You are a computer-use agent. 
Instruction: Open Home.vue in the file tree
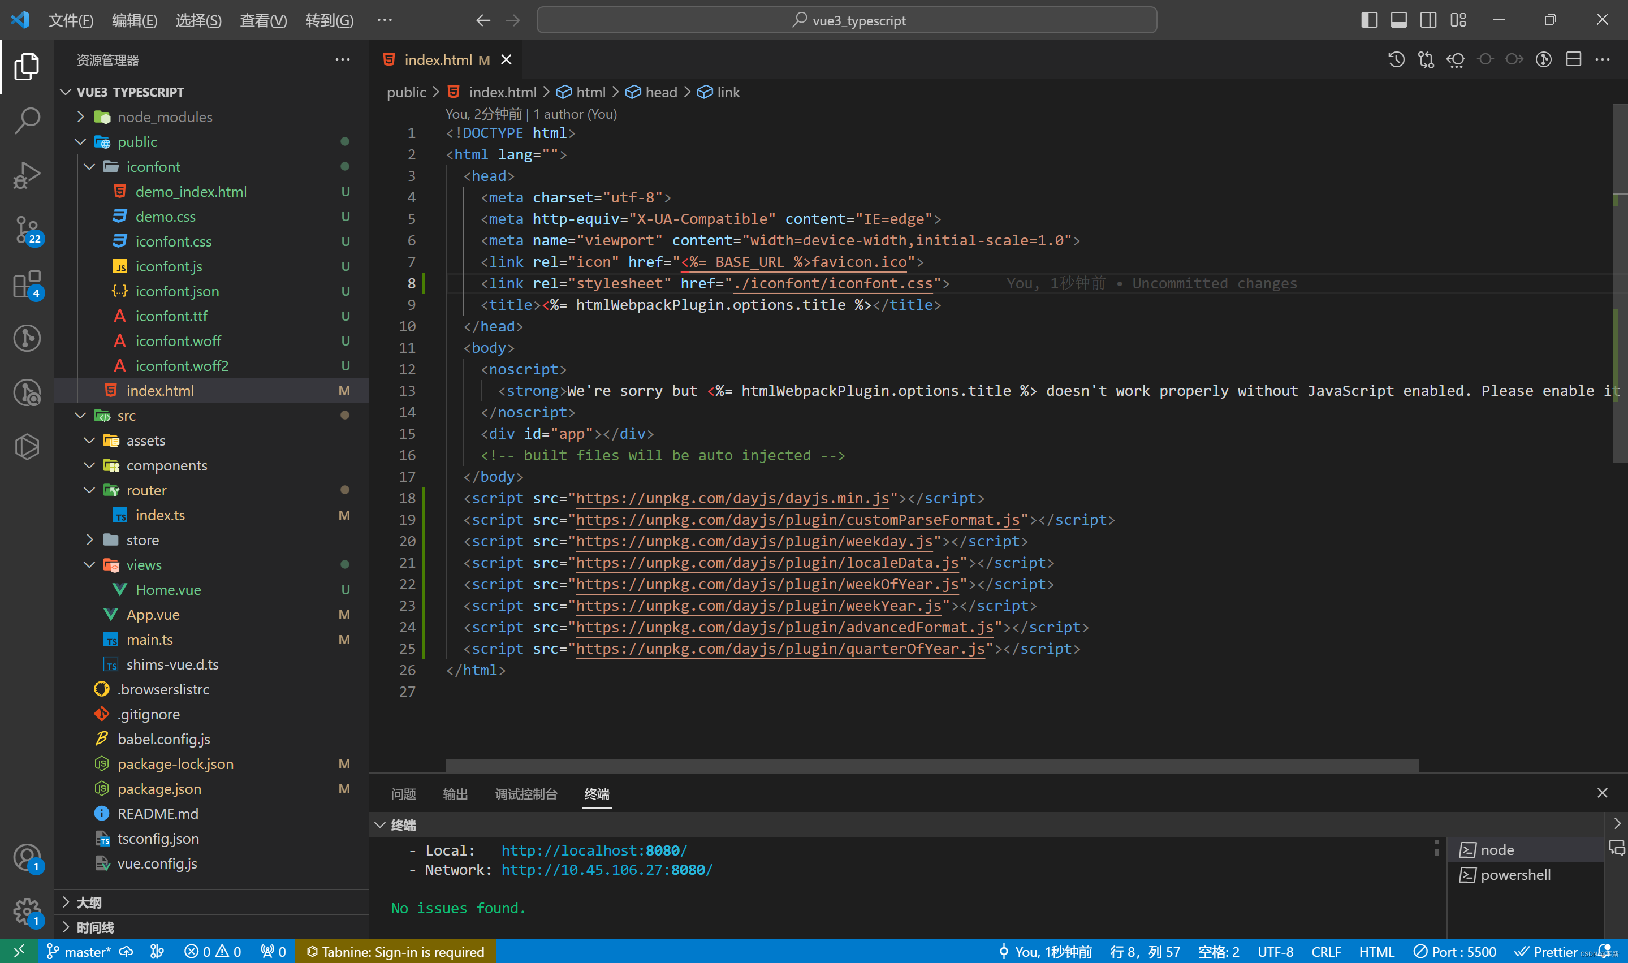click(x=168, y=589)
